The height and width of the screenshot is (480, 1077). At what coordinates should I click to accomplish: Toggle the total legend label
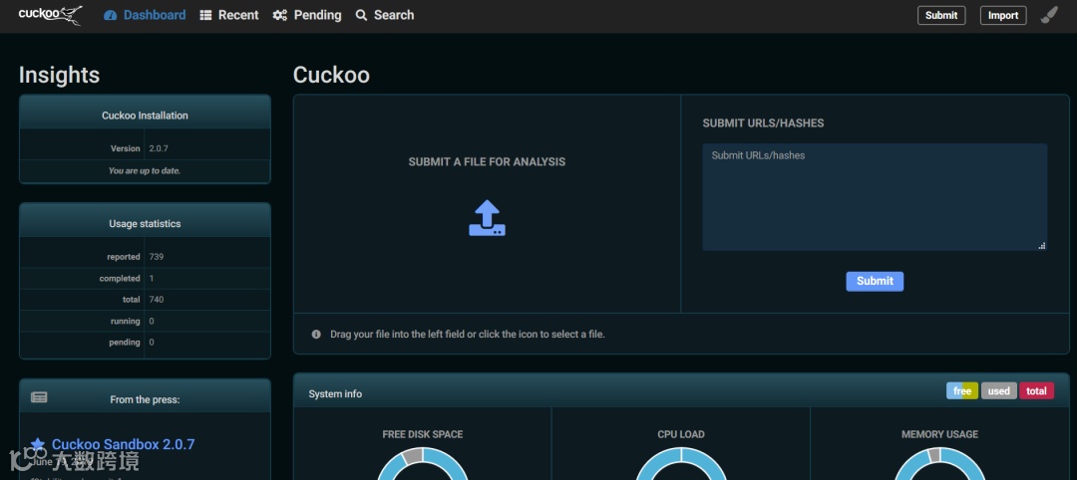1036,390
